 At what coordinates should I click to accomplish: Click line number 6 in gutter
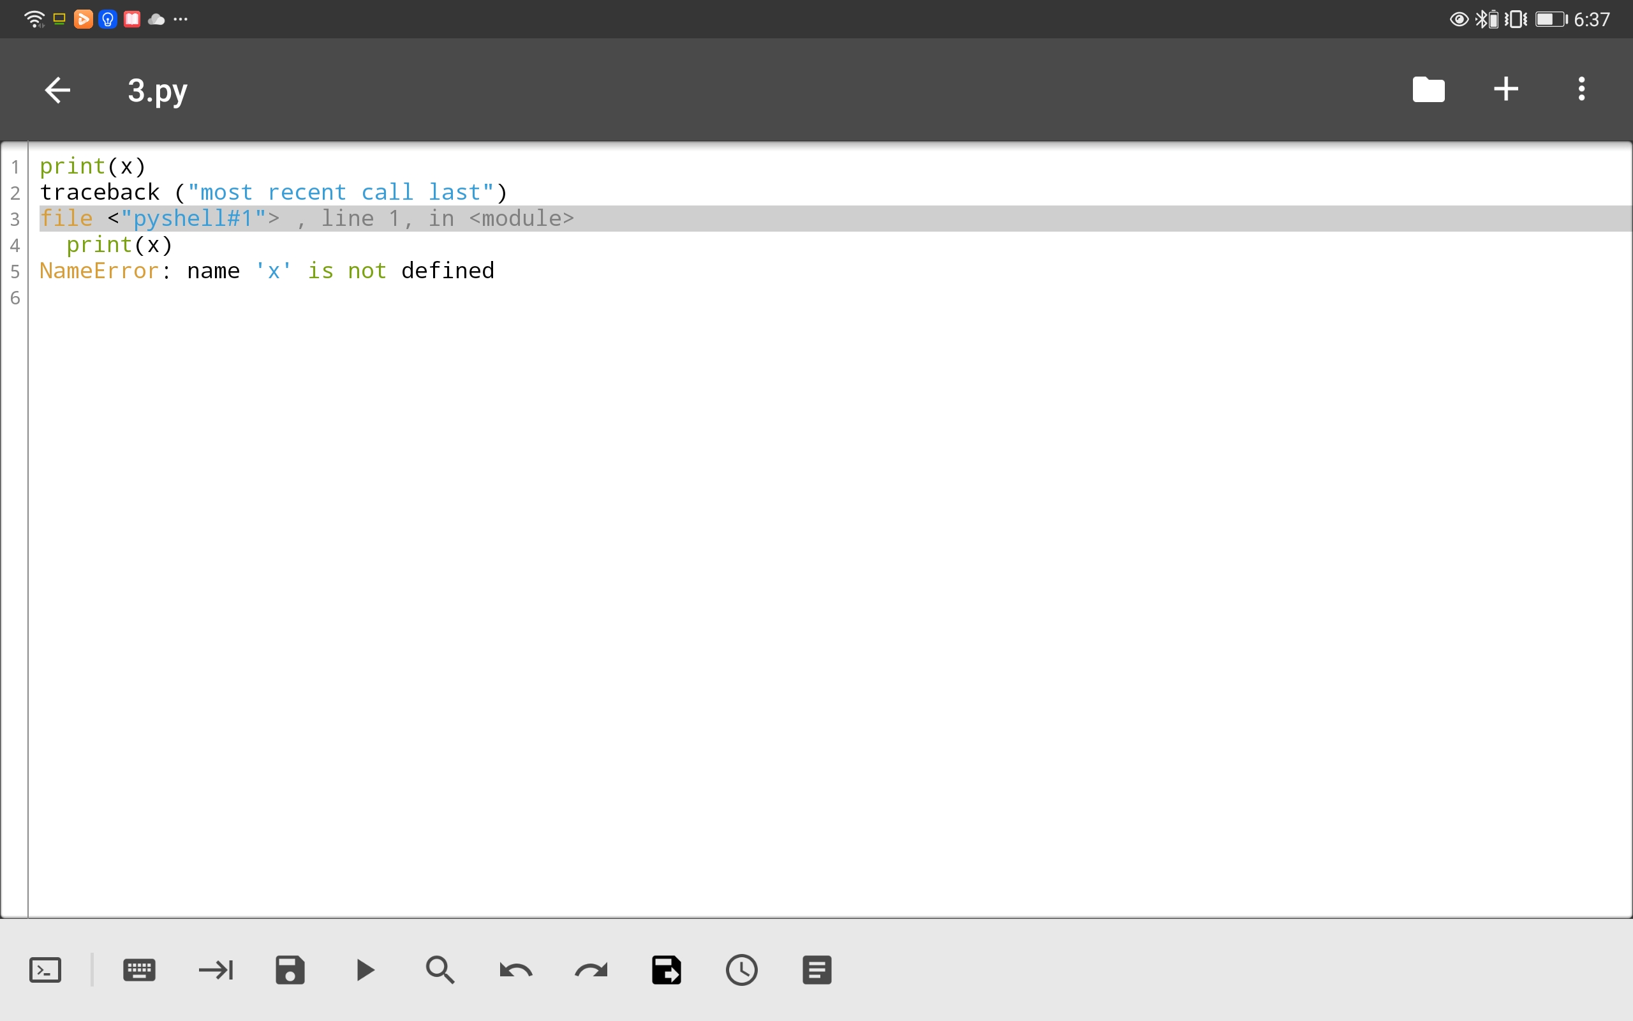[x=15, y=298]
